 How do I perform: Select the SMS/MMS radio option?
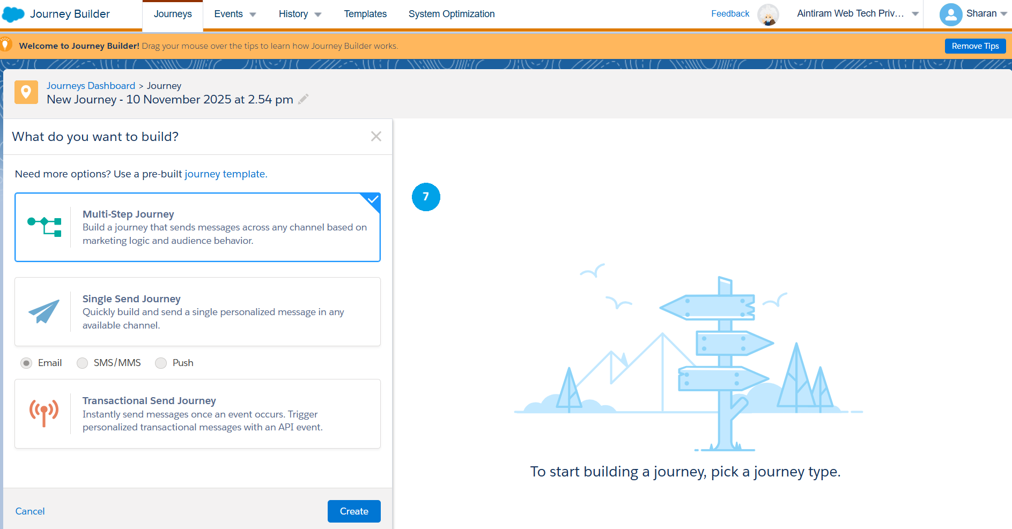[82, 363]
